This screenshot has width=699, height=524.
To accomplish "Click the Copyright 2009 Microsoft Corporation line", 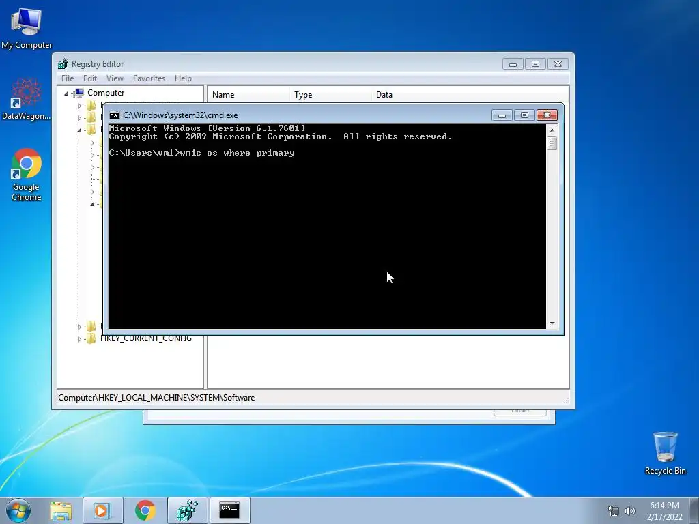I will pos(281,136).
